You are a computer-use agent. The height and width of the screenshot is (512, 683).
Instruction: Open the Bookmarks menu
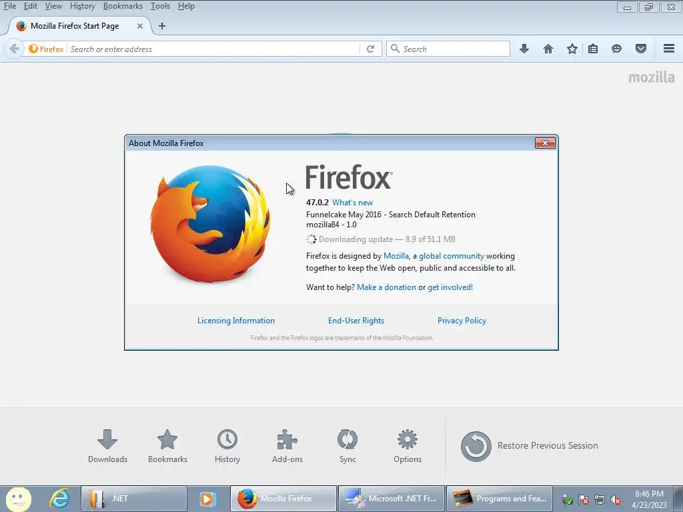click(x=123, y=6)
